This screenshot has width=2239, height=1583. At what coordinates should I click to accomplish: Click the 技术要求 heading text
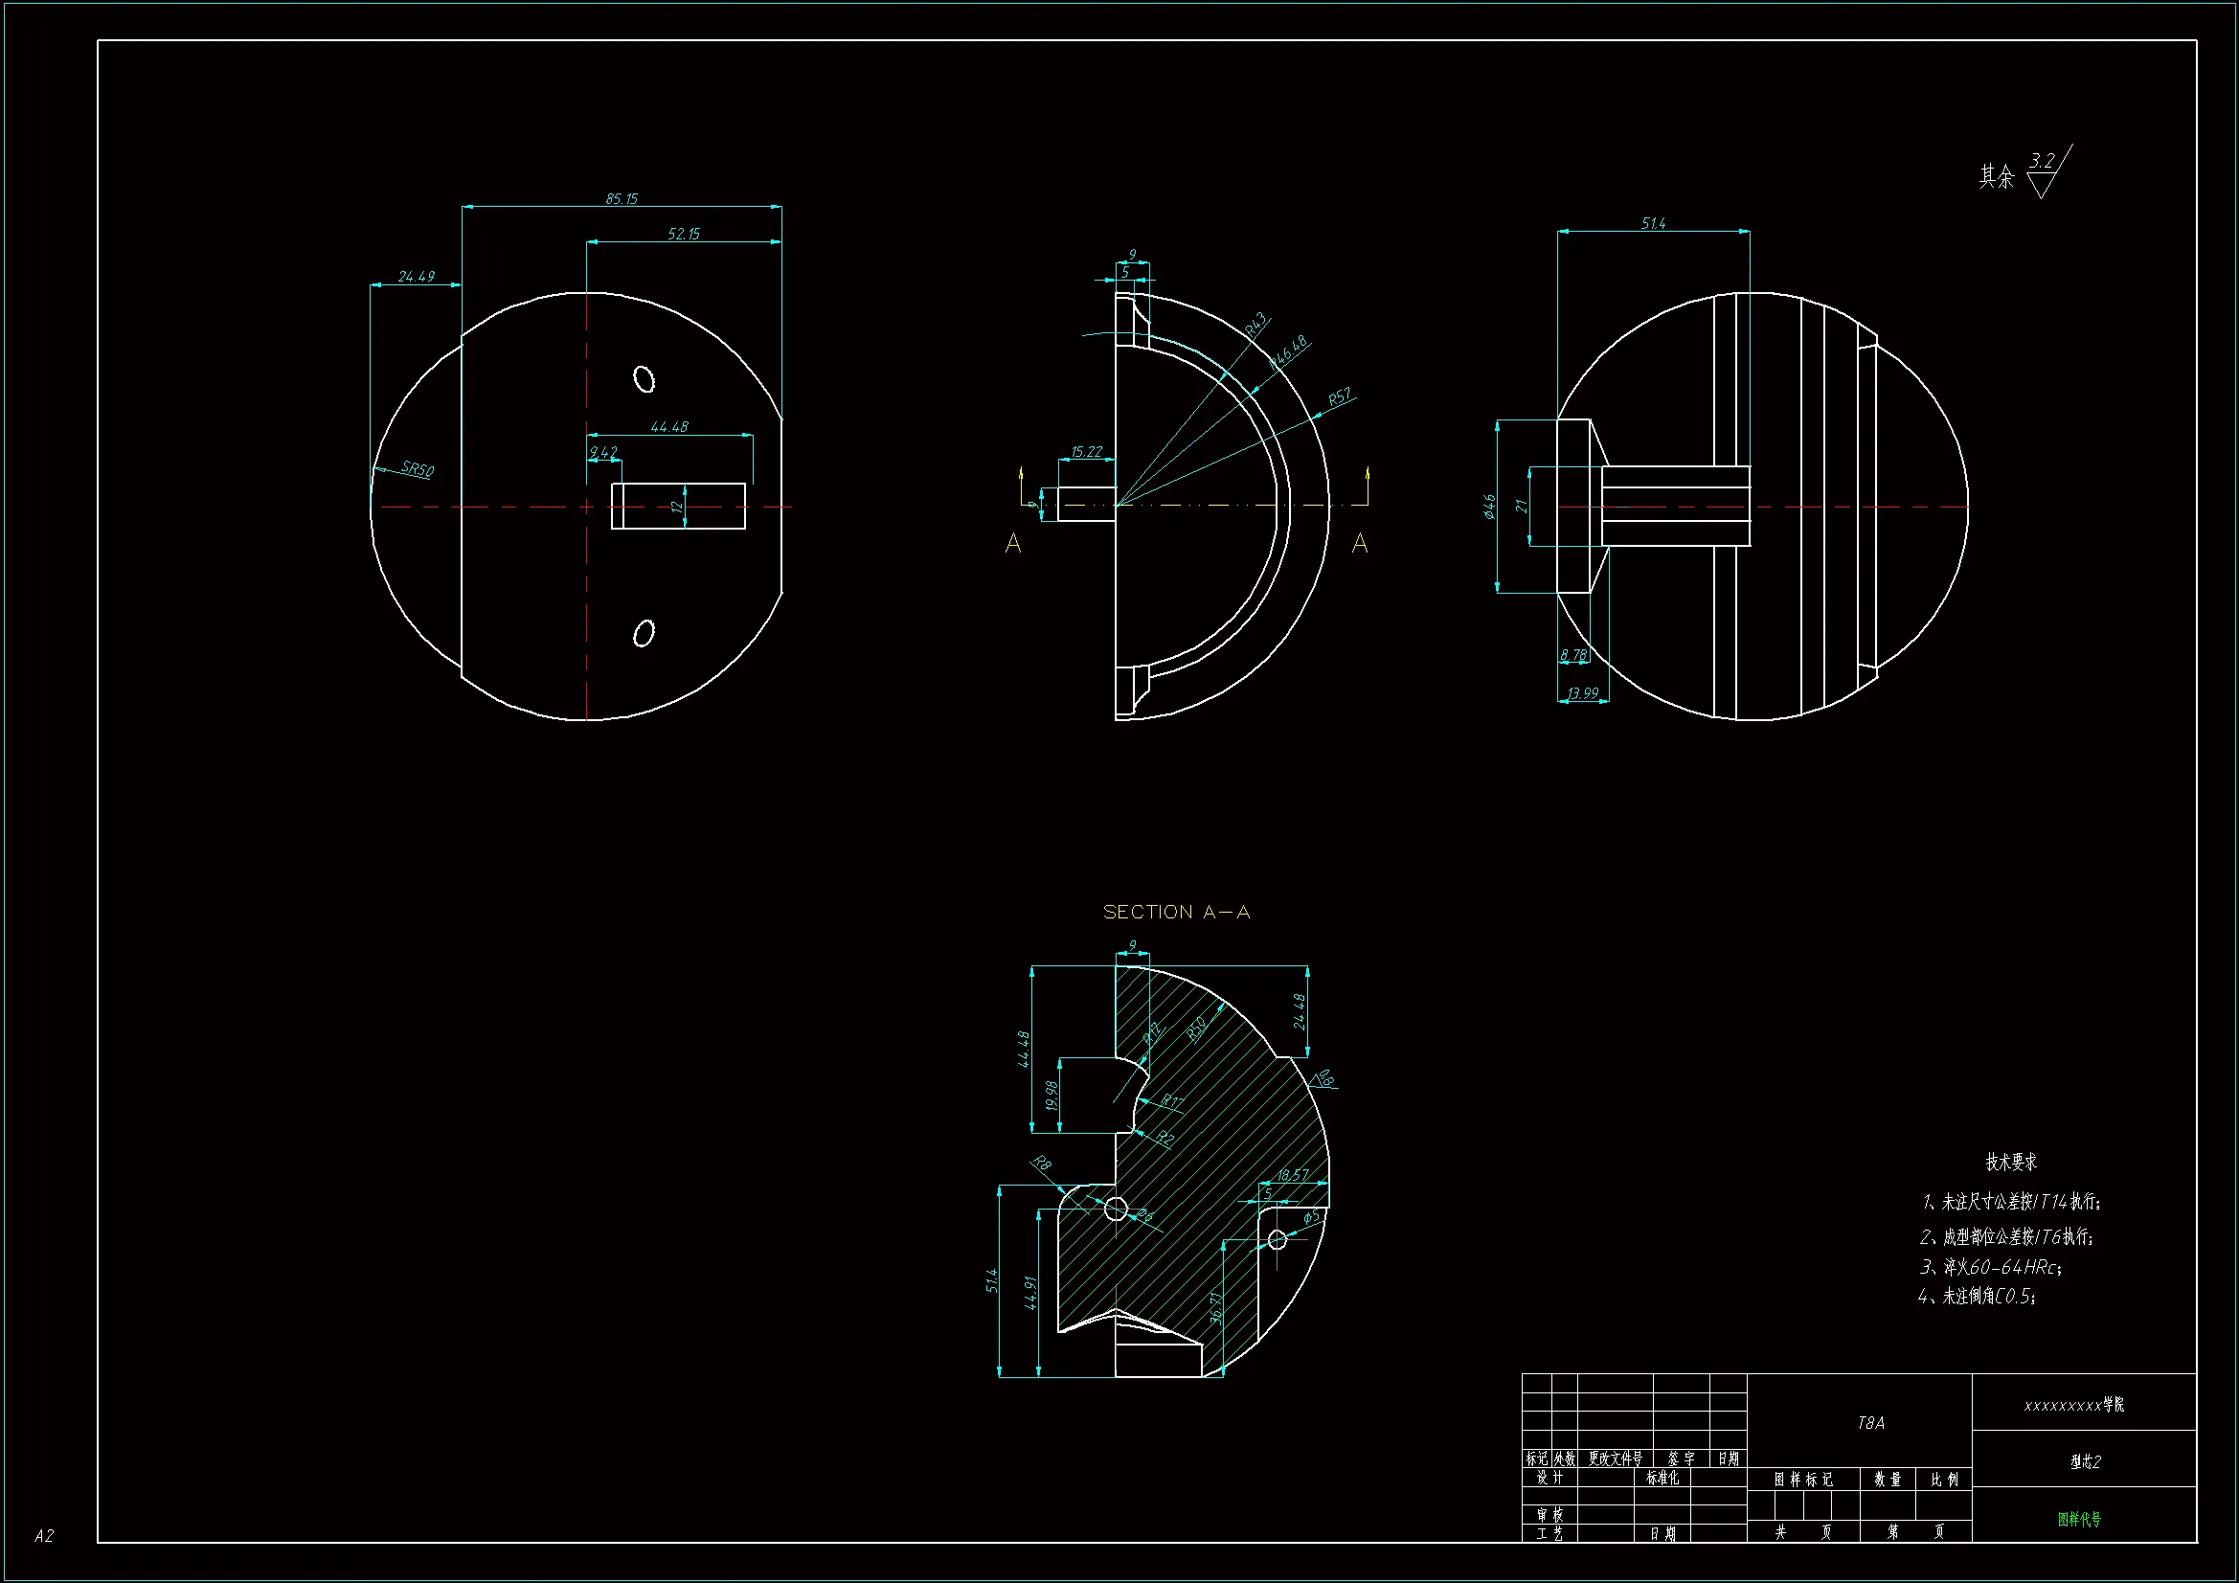click(x=2011, y=1162)
